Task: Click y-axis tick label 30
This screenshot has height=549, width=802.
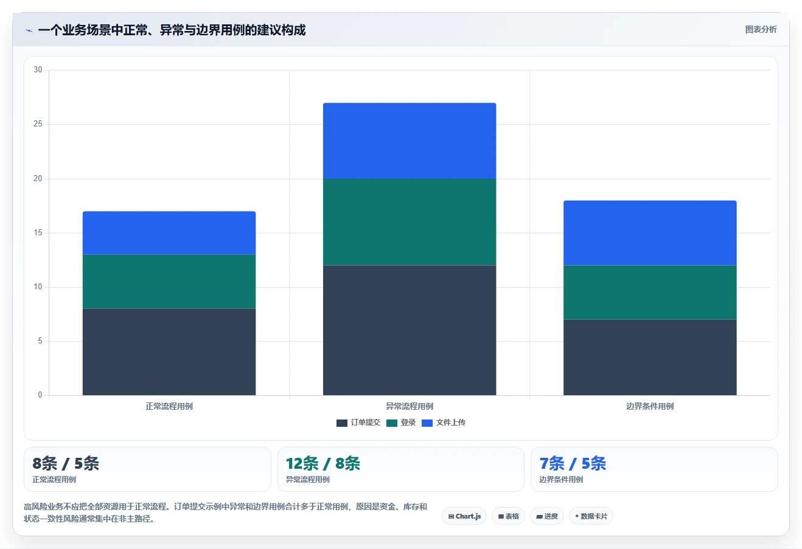Action: pyautogui.click(x=38, y=70)
